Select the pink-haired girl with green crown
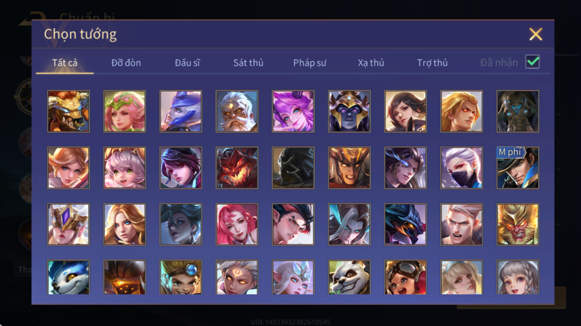The width and height of the screenshot is (581, 326). (125, 111)
